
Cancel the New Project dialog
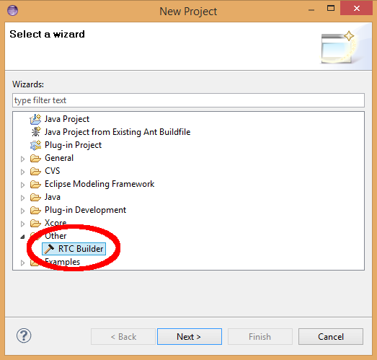331,336
